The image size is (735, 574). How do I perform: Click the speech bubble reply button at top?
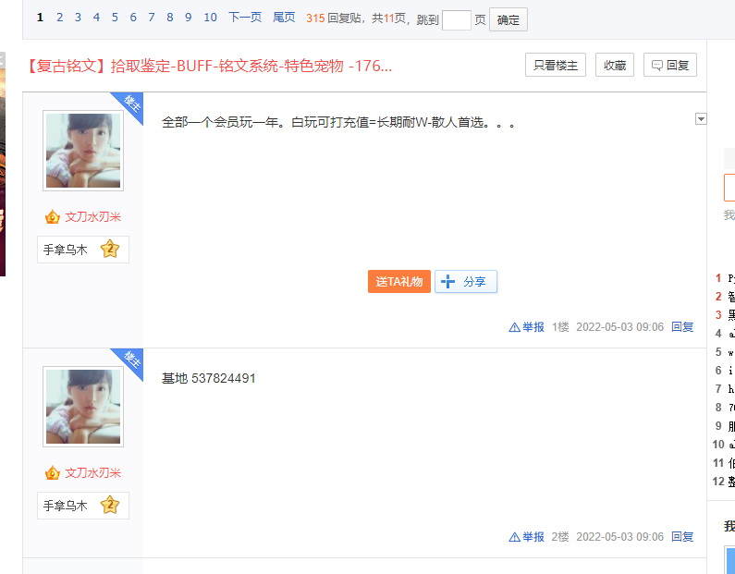click(669, 65)
